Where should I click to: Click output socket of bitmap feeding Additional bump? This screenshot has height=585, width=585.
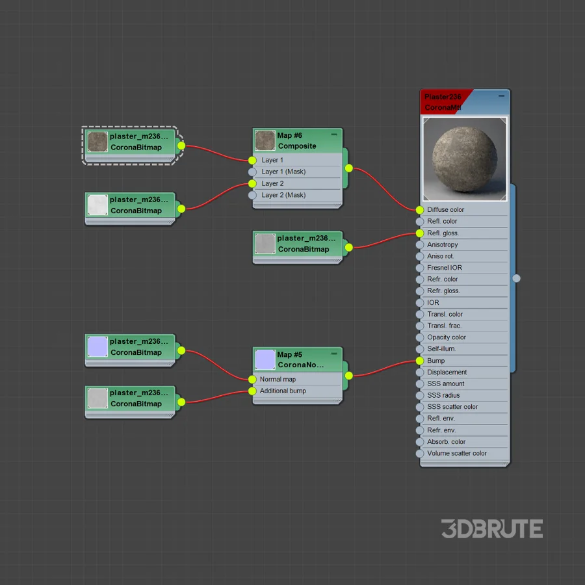click(181, 402)
